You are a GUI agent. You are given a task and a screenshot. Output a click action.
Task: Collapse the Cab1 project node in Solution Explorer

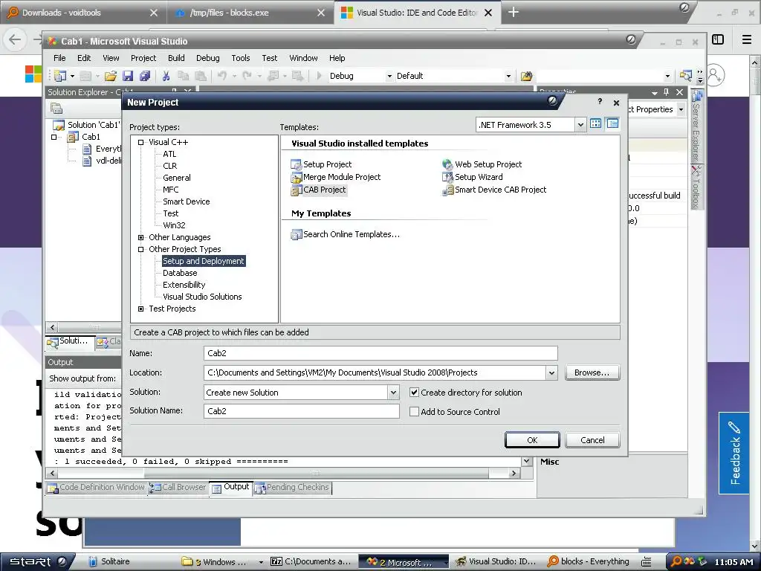[x=54, y=138]
